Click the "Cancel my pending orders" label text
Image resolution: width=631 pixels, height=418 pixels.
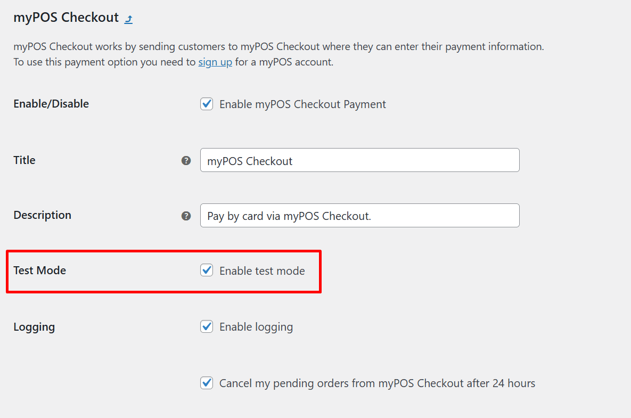tap(377, 383)
